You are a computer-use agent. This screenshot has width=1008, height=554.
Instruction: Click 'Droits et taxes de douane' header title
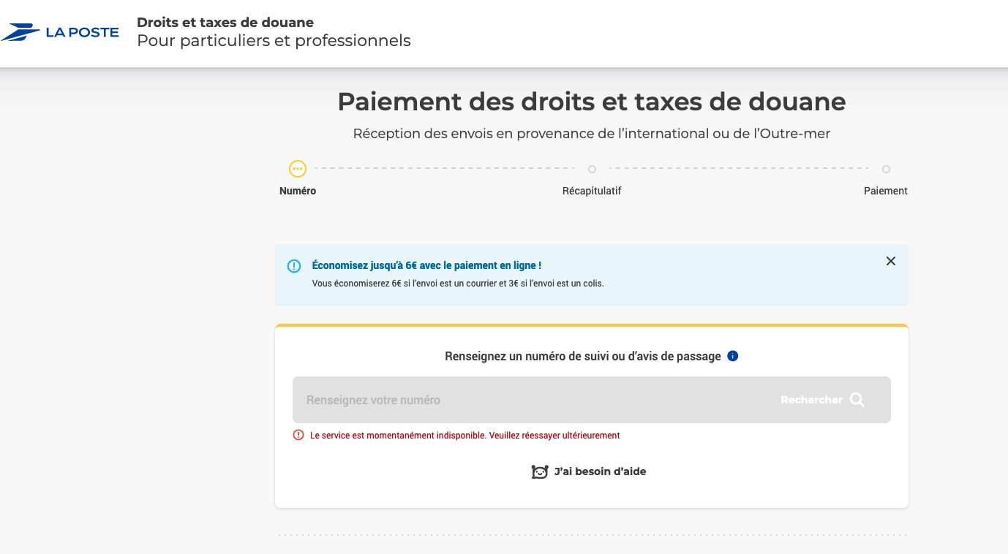(225, 22)
